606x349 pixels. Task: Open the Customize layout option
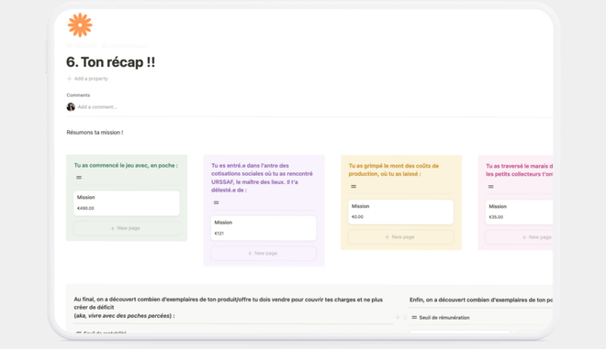pyautogui.click(x=125, y=46)
